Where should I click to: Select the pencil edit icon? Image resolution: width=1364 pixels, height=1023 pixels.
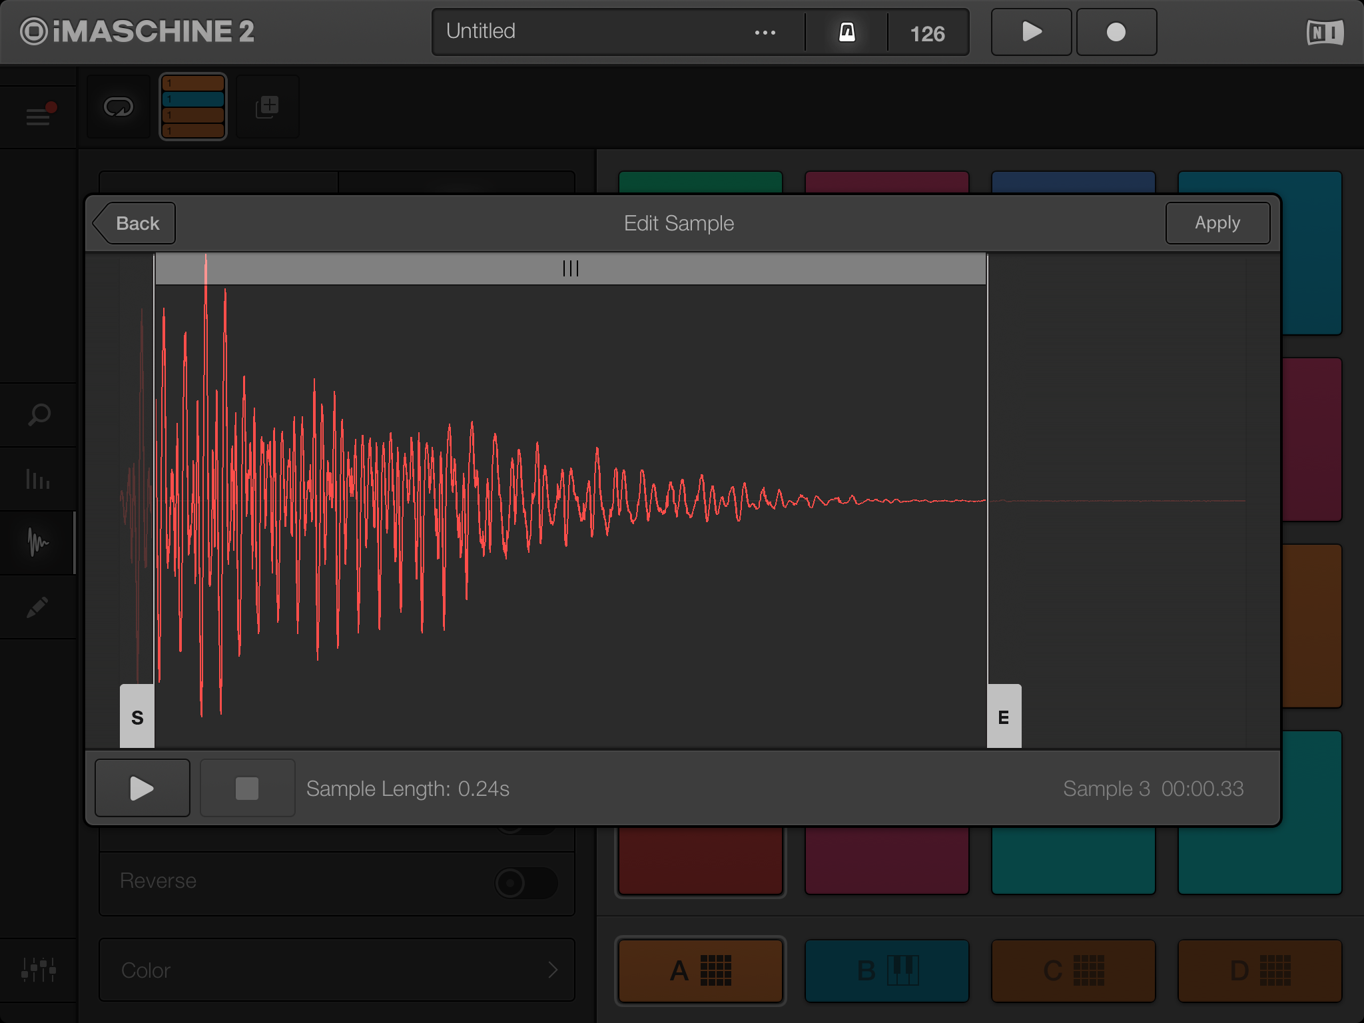pyautogui.click(x=39, y=607)
